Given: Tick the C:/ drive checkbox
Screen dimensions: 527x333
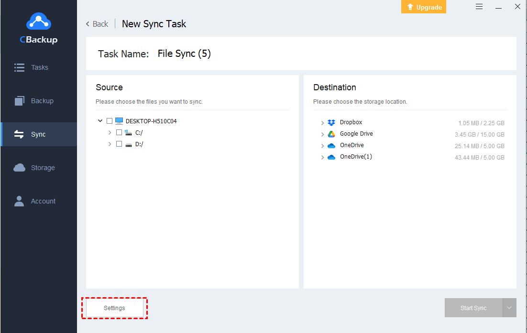Looking at the screenshot, I should point(119,133).
